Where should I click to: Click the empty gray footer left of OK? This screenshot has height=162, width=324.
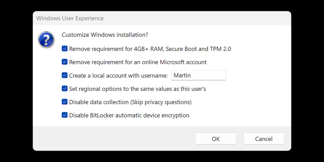pyautogui.click(x=114, y=139)
